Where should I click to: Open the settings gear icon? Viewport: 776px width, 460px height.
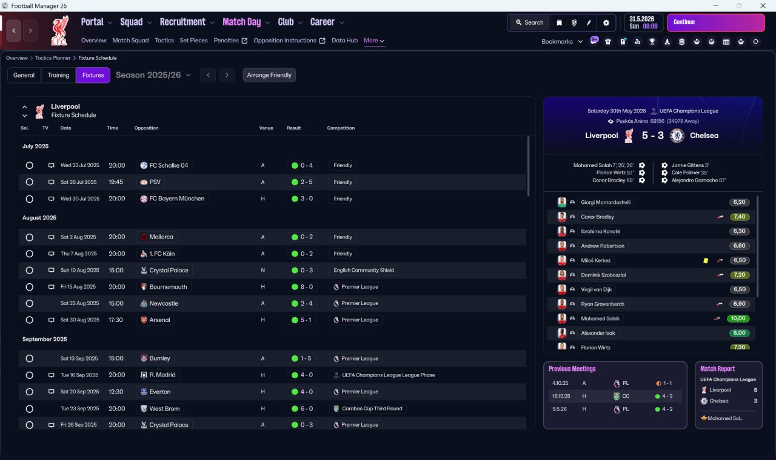click(606, 22)
